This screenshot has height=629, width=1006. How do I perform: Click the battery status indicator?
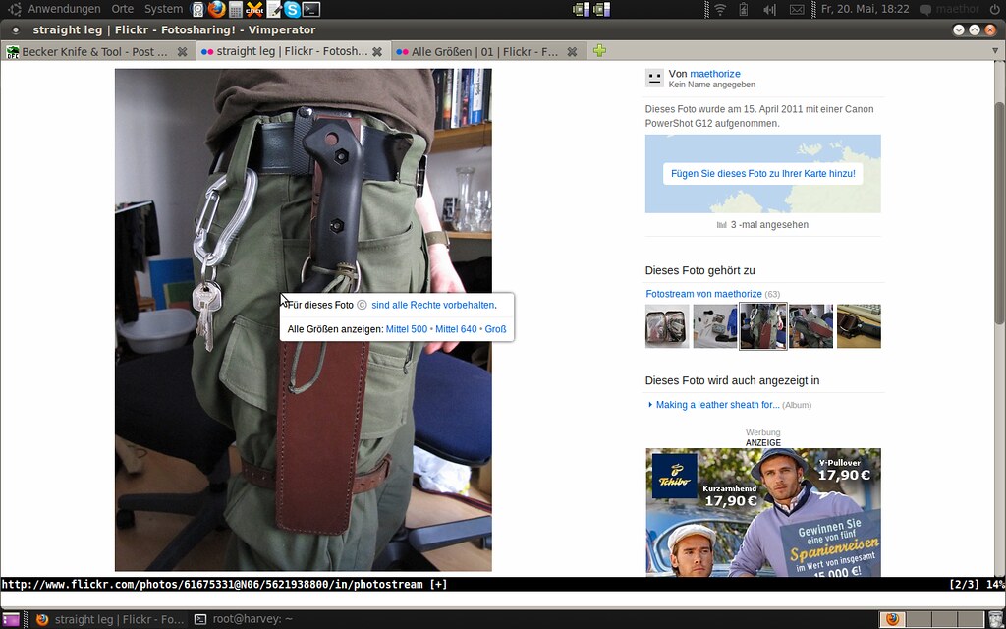(744, 9)
